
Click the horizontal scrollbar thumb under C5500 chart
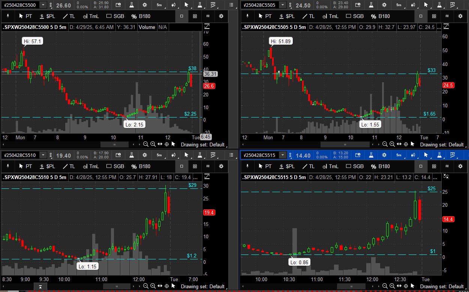tap(114, 144)
